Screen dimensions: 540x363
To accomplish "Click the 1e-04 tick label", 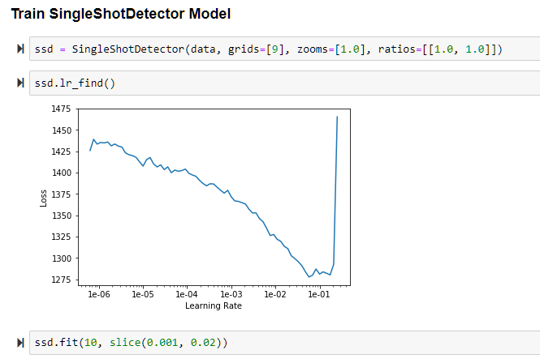I will (x=187, y=294).
